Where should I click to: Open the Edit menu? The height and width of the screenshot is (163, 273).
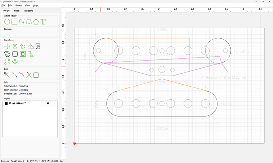pos(10,6)
